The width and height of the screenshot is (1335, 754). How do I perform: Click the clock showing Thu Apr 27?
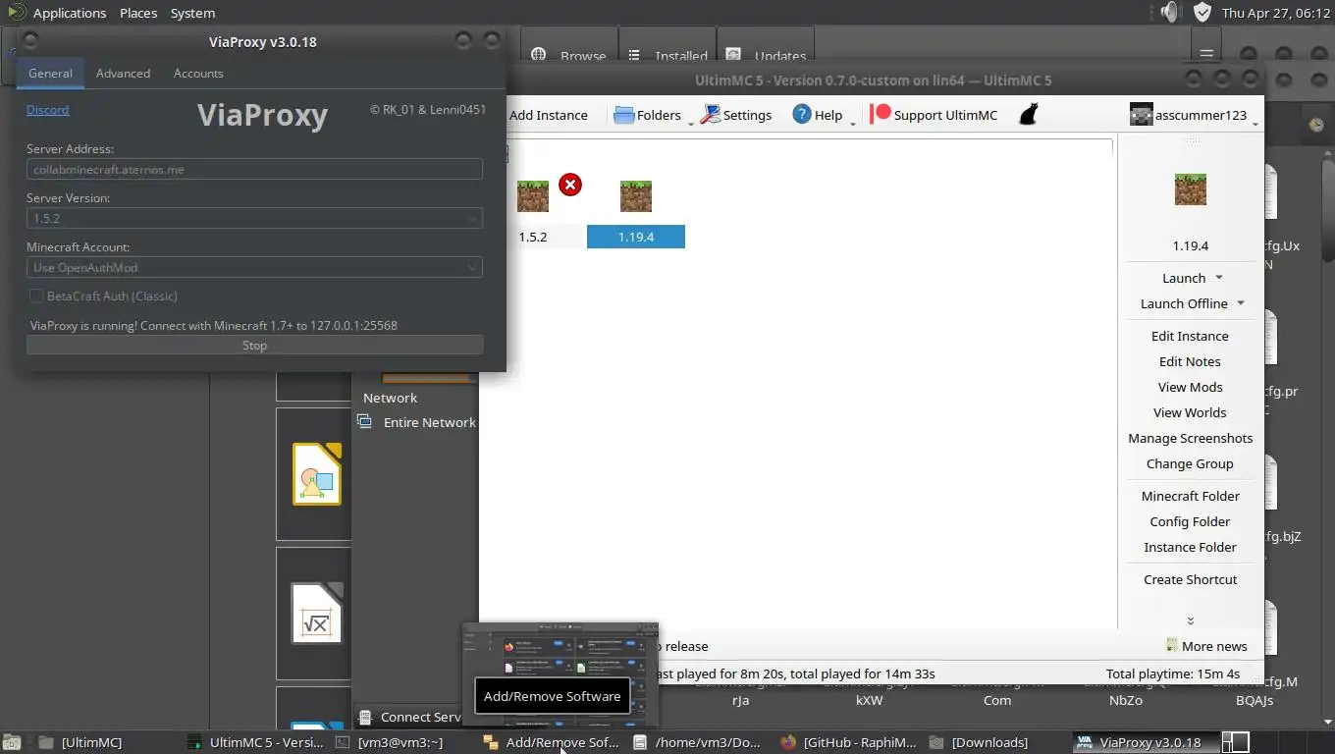pos(1274,13)
